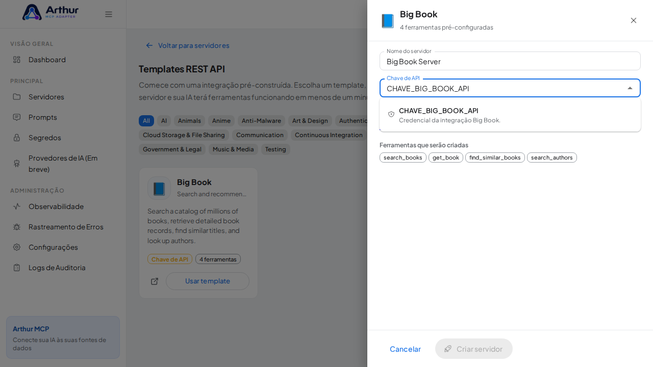Edit the Nome do servidor field
This screenshot has width=653, height=367.
(x=510, y=61)
